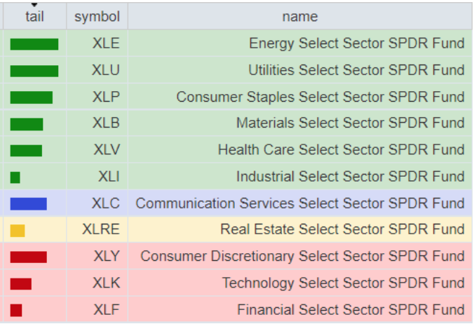Select Communication Services Select Sector SPDR Fund
This screenshot has height=324, width=474.
[x=300, y=203]
